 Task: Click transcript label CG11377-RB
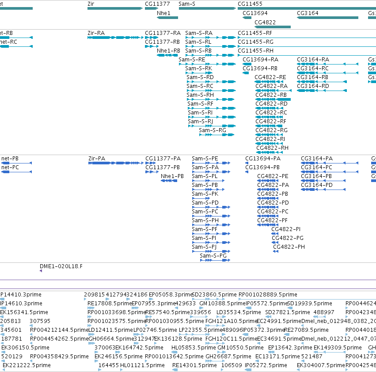162,42
